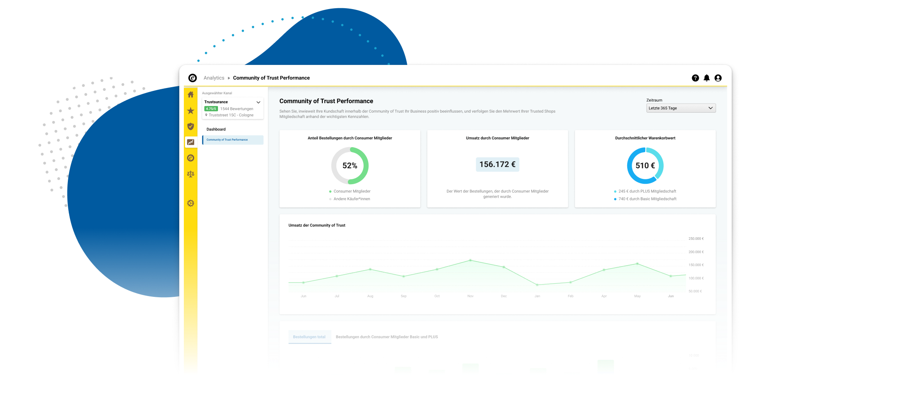Click the Anteil Bestellungen durch Consumer Mitglieder title

click(x=350, y=138)
